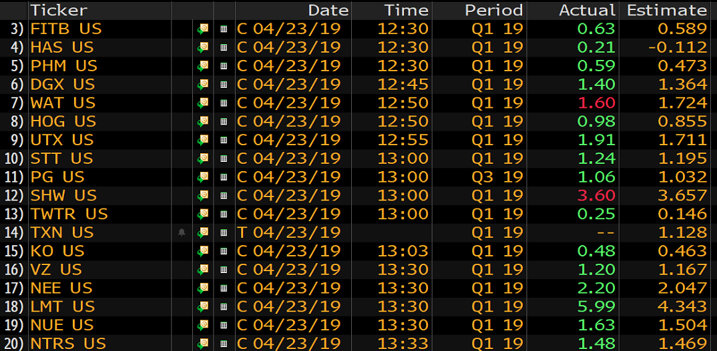Viewport: 717px width, 351px height.
Task: Click the alert bell icon for TXN US
Action: pos(182,232)
